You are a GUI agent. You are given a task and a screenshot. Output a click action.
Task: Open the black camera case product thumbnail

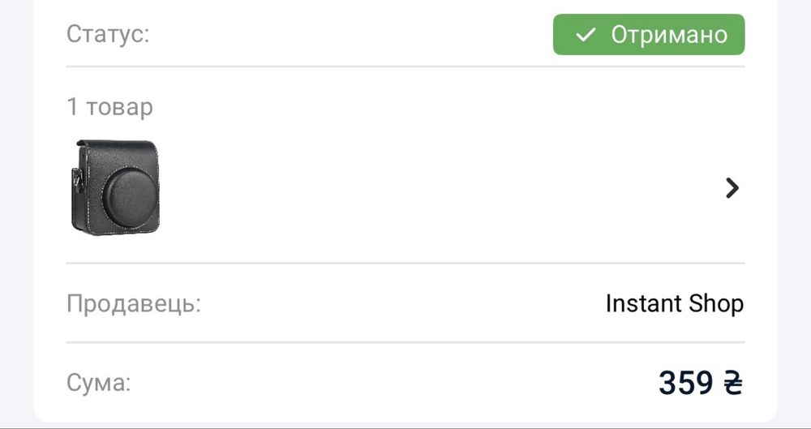[115, 187]
